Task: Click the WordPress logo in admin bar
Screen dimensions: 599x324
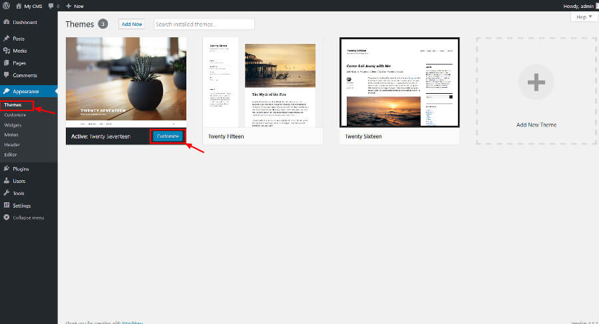Action: pyautogui.click(x=6, y=6)
